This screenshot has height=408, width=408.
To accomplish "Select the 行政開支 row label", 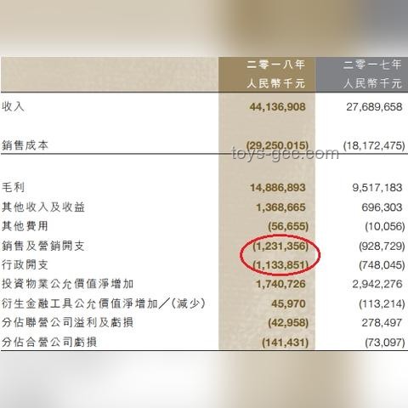I will 25,264.
